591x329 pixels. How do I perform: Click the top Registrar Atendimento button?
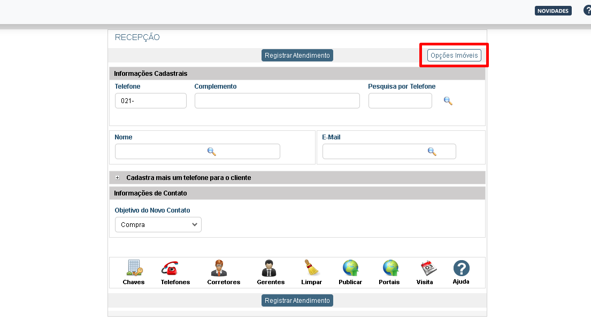coord(297,56)
